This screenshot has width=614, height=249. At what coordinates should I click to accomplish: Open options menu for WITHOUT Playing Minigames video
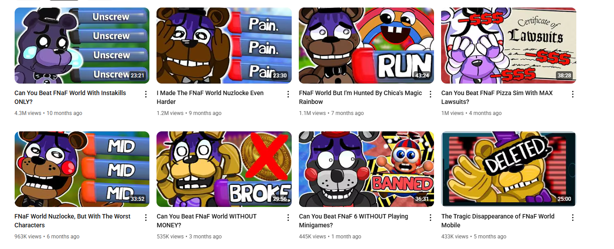pos(430,218)
